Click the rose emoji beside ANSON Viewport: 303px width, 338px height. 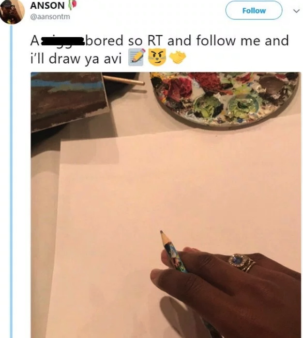click(x=72, y=6)
